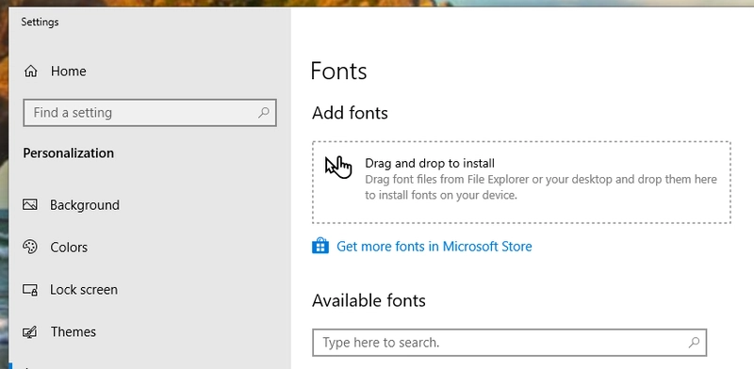
Task: Open Colors settings
Action: tap(56, 248)
